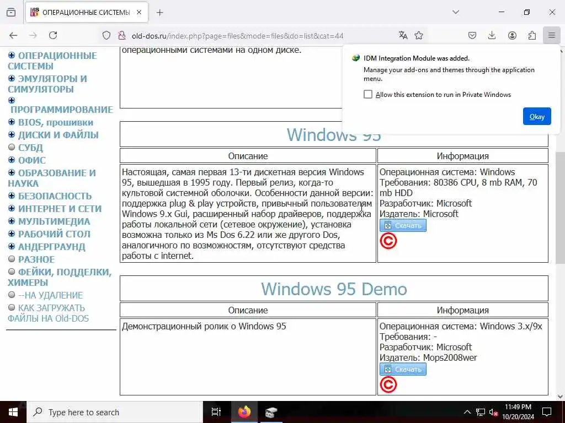Click Скачать button for Windows 95 Demo
565x423 pixels.
pos(403,370)
